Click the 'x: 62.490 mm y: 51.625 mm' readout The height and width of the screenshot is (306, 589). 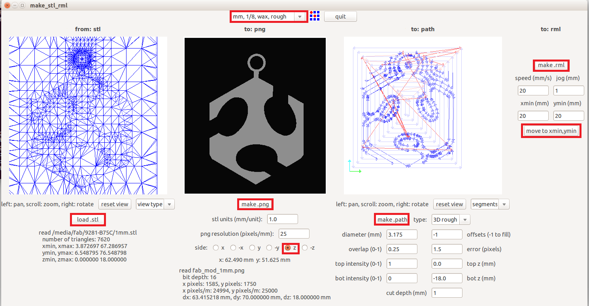255,260
